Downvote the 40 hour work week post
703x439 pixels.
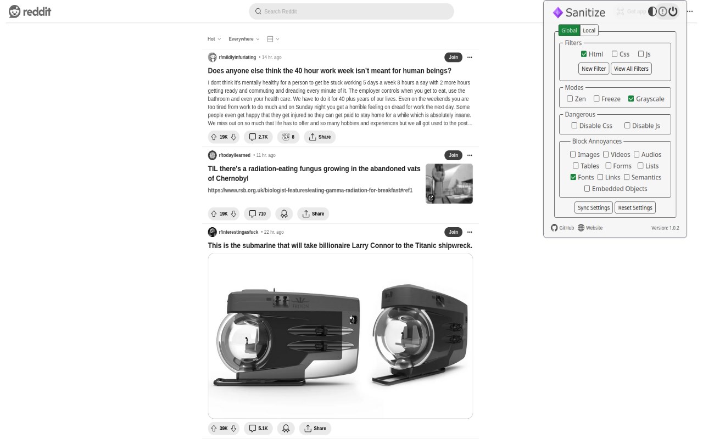pos(233,137)
